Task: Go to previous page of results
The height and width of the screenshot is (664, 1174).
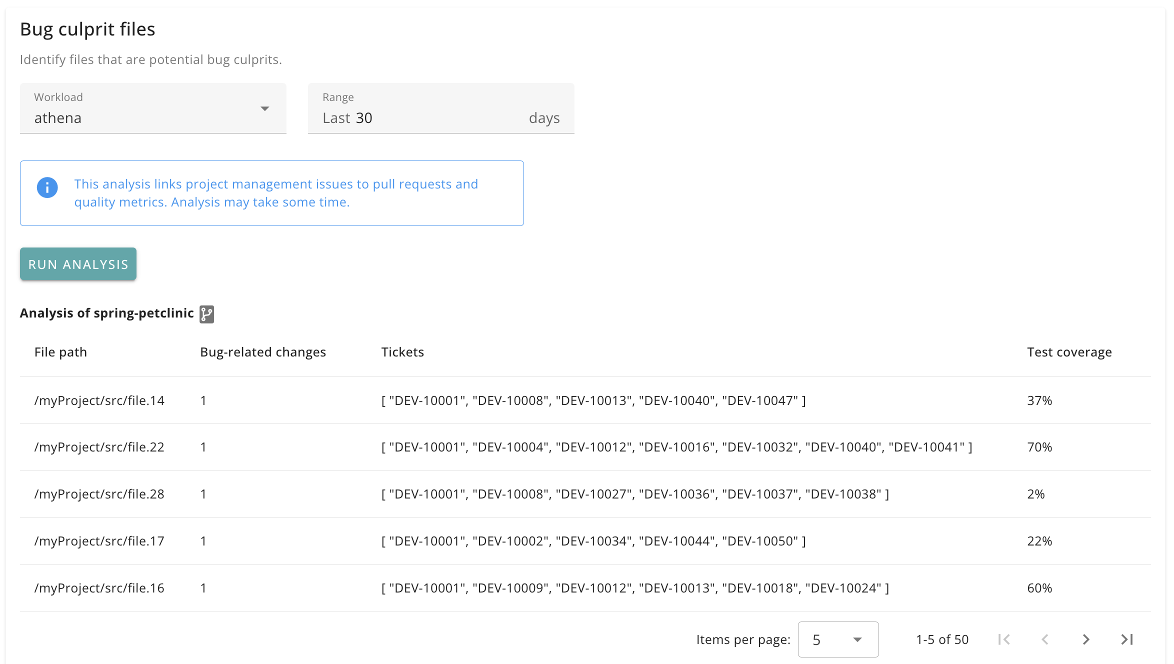Action: [x=1045, y=639]
